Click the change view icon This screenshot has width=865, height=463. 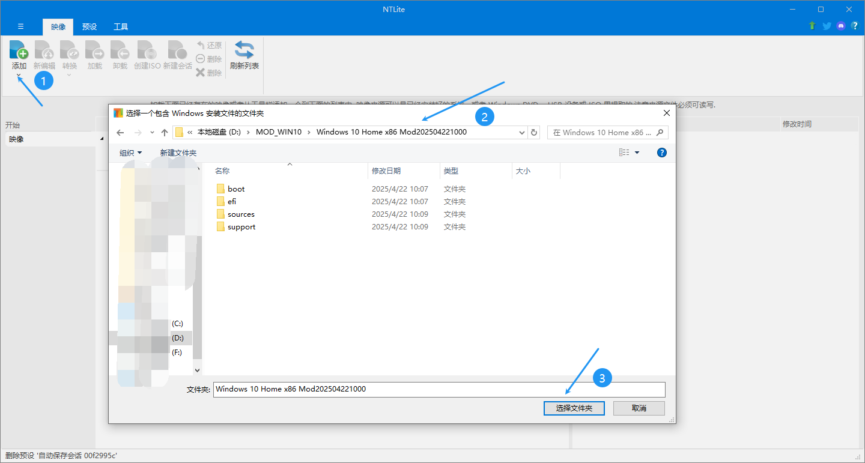point(624,153)
